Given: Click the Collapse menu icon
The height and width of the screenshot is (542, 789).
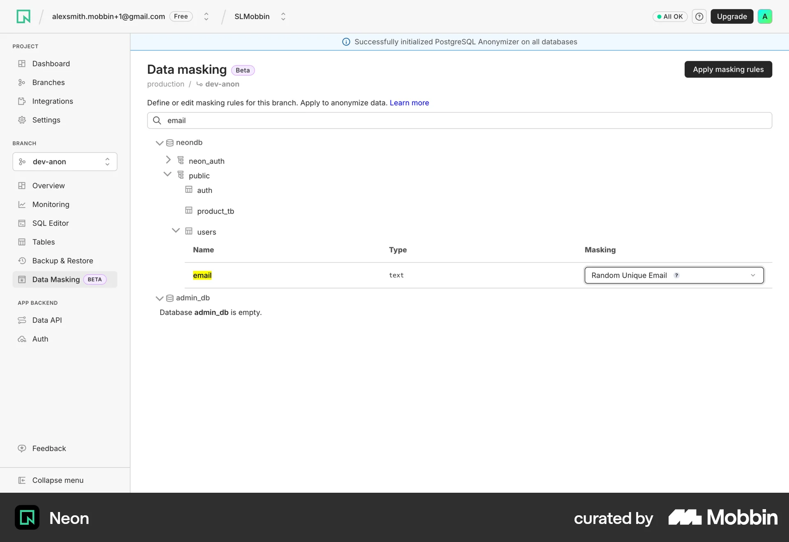Looking at the screenshot, I should [x=22, y=480].
